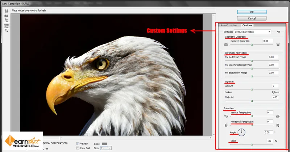Click the right Vertical Perspective icon
The height and width of the screenshot is (152, 290).
(278, 116)
